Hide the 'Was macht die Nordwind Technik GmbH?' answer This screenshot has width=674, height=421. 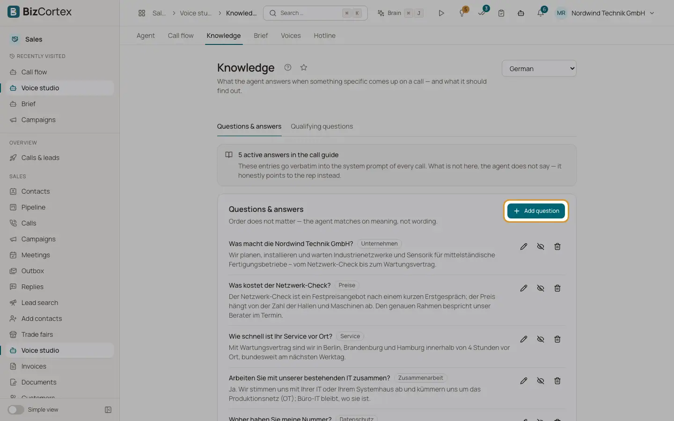click(541, 247)
